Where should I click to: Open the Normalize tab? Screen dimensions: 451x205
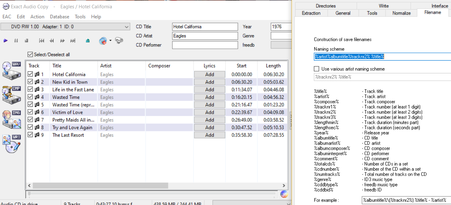click(401, 13)
